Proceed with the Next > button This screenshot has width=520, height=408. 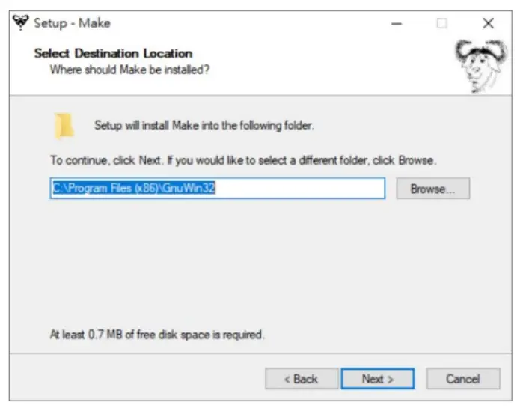coord(378,379)
